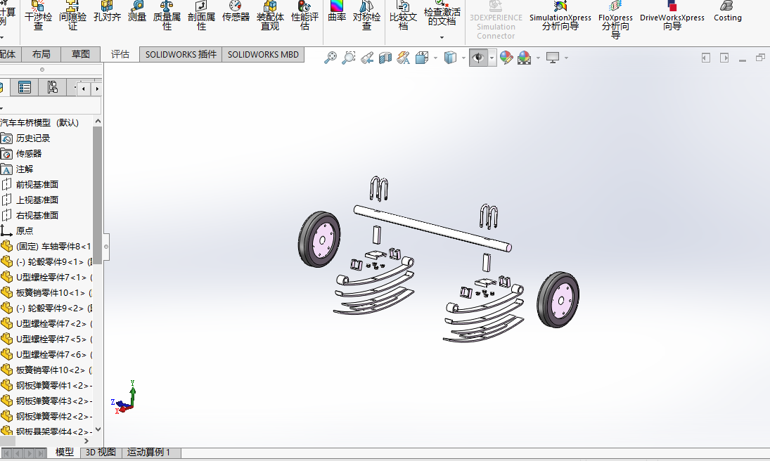The width and height of the screenshot is (770, 461).
Task: Select 右视基准面 plane
Action: pos(37,216)
